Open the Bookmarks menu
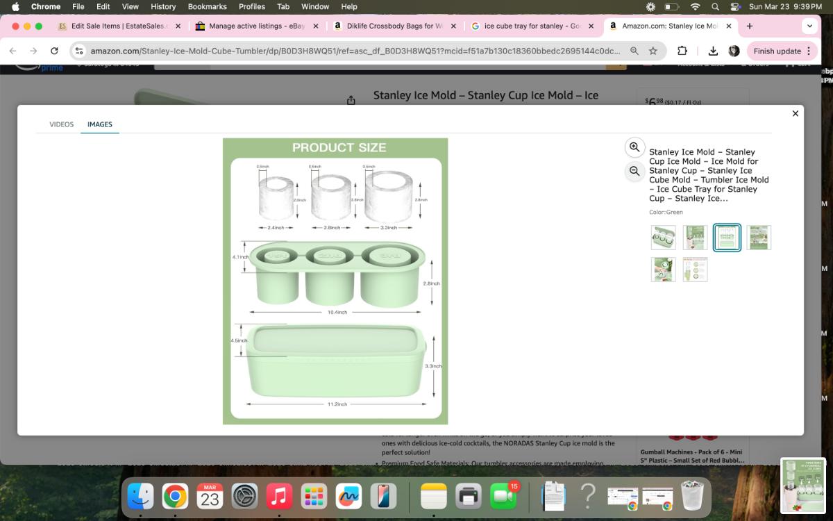833x521 pixels. point(207,6)
